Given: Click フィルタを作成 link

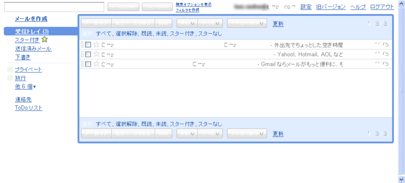Looking at the screenshot, I should 187,10.
